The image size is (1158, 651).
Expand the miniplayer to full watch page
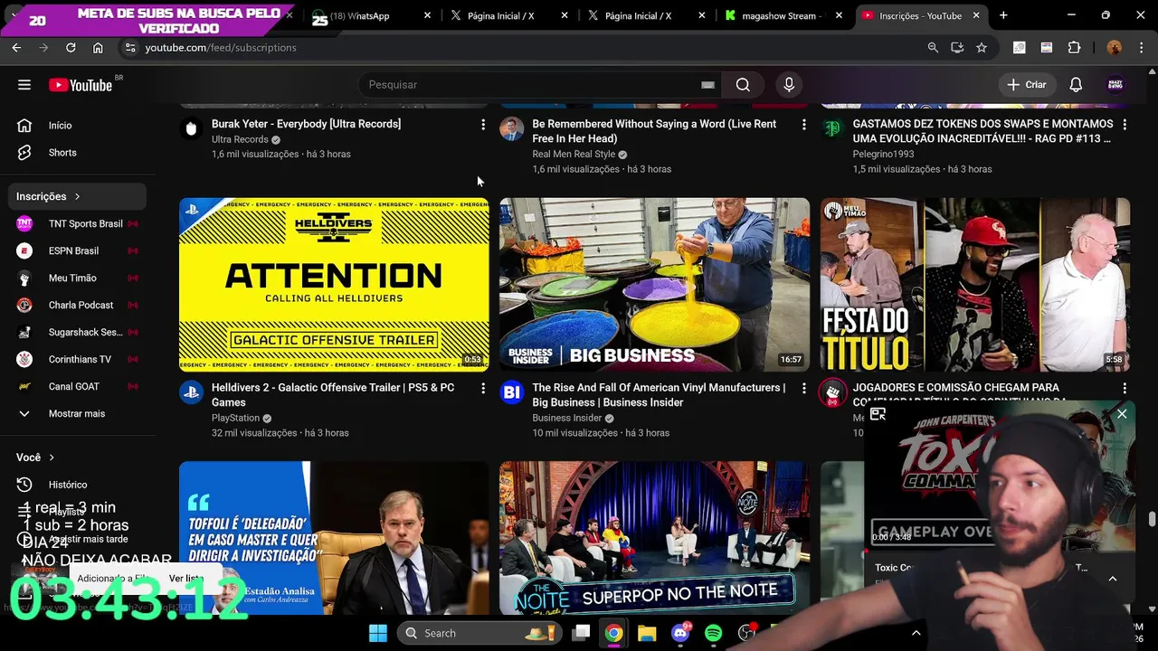[878, 414]
